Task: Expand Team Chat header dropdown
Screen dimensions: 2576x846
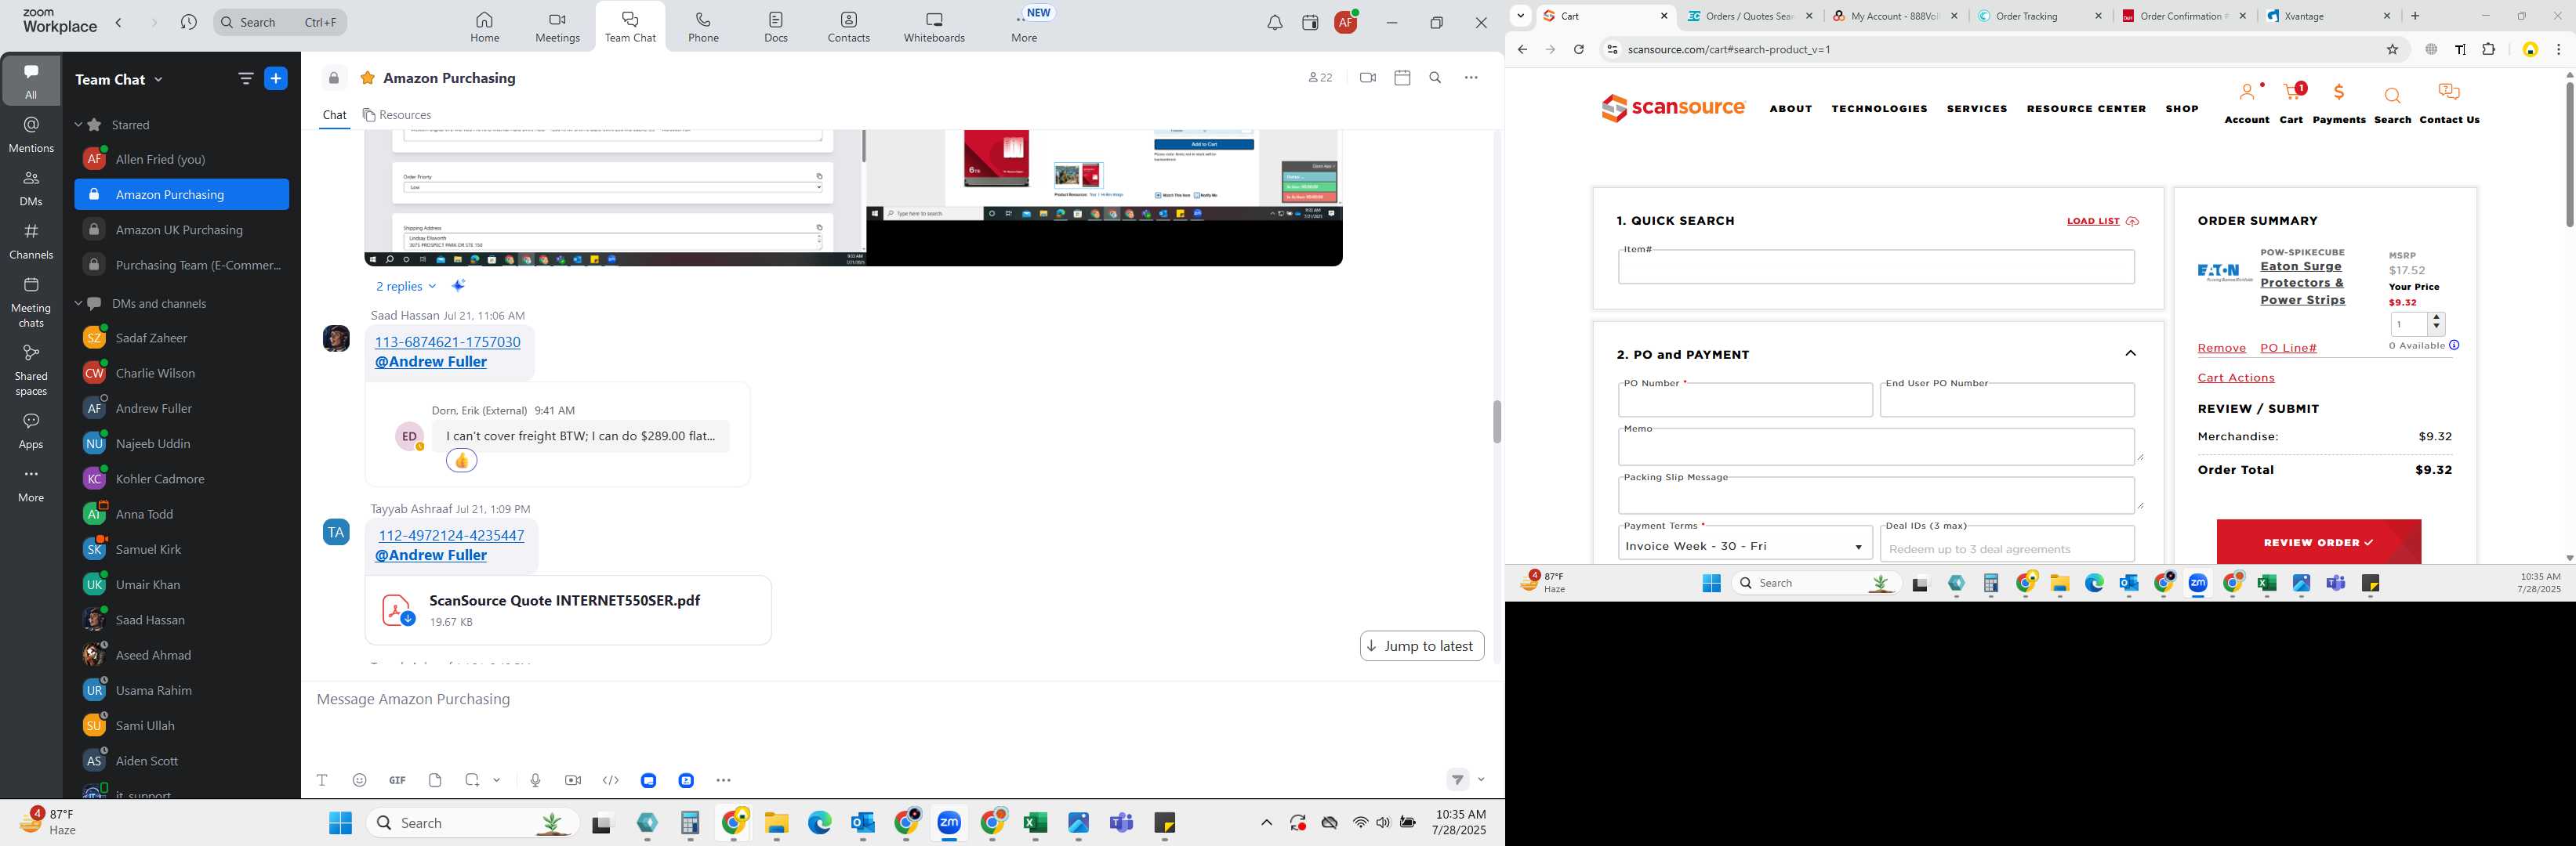Action: coord(158,80)
